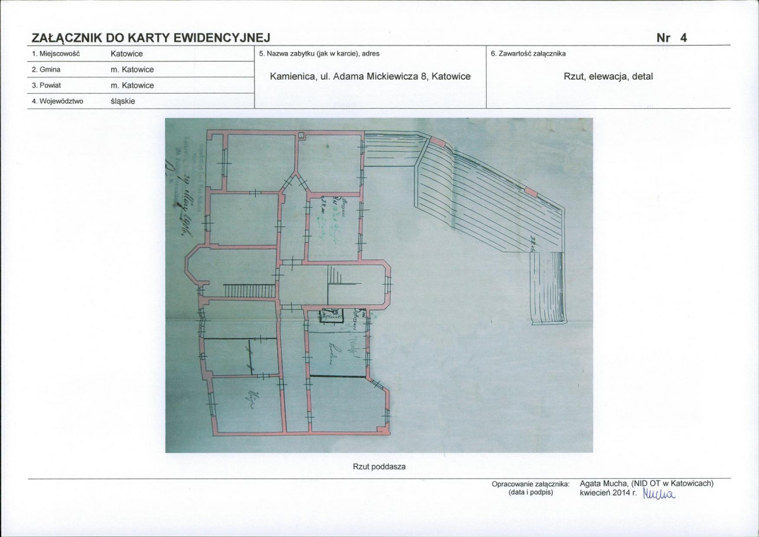
Task: Select the Miejscowość value Katowice
Action: tap(127, 54)
